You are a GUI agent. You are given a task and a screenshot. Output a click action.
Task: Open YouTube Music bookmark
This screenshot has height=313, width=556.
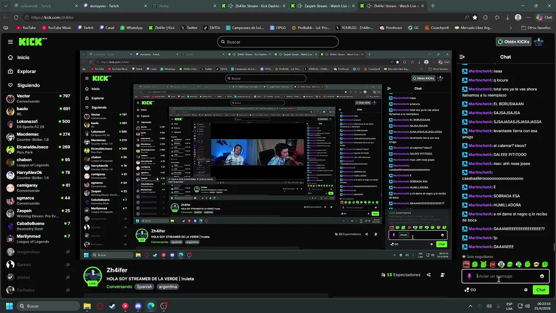56,27
